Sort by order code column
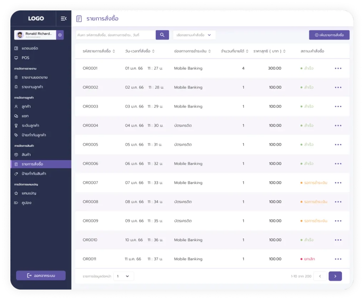This screenshot has height=300, width=364. pos(114,51)
